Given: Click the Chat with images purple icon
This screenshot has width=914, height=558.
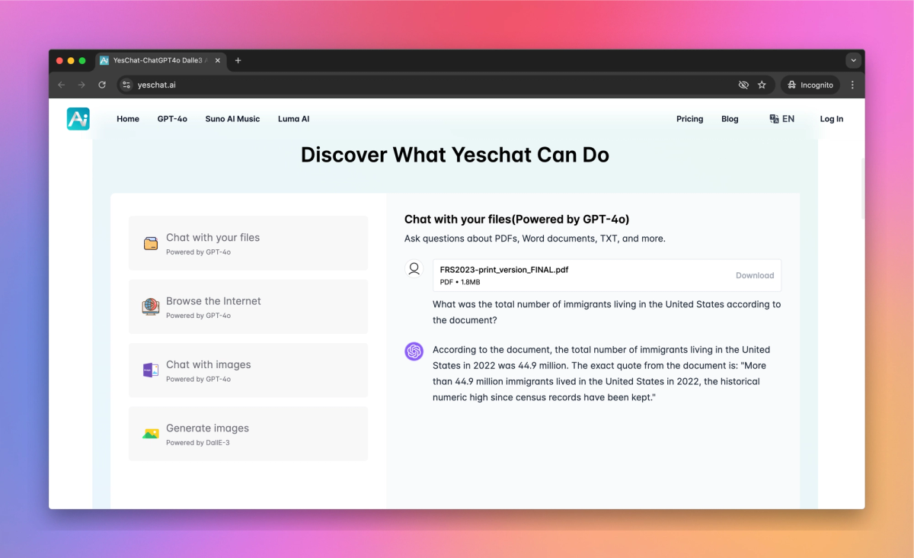Looking at the screenshot, I should pos(150,368).
